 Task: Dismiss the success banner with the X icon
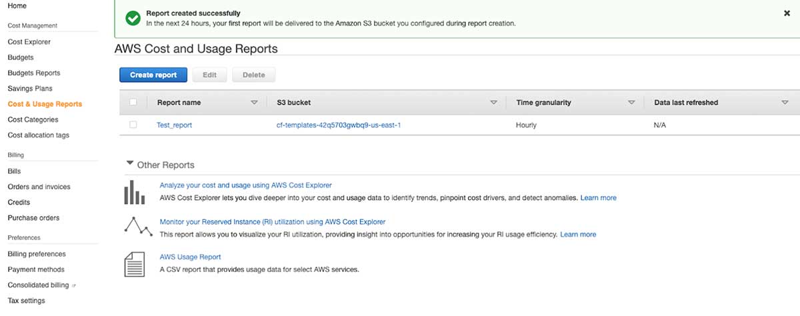(x=787, y=13)
